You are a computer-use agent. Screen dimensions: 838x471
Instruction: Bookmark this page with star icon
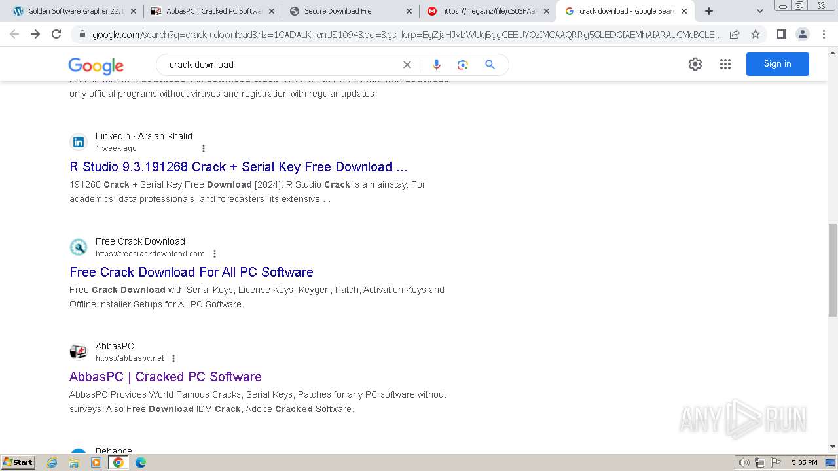(756, 34)
